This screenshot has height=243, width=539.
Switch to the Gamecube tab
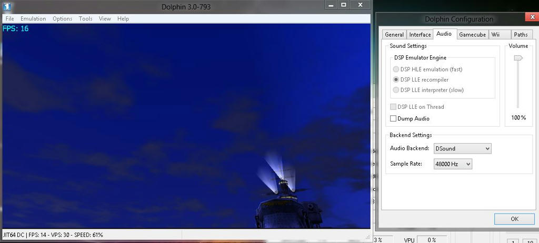(472, 34)
